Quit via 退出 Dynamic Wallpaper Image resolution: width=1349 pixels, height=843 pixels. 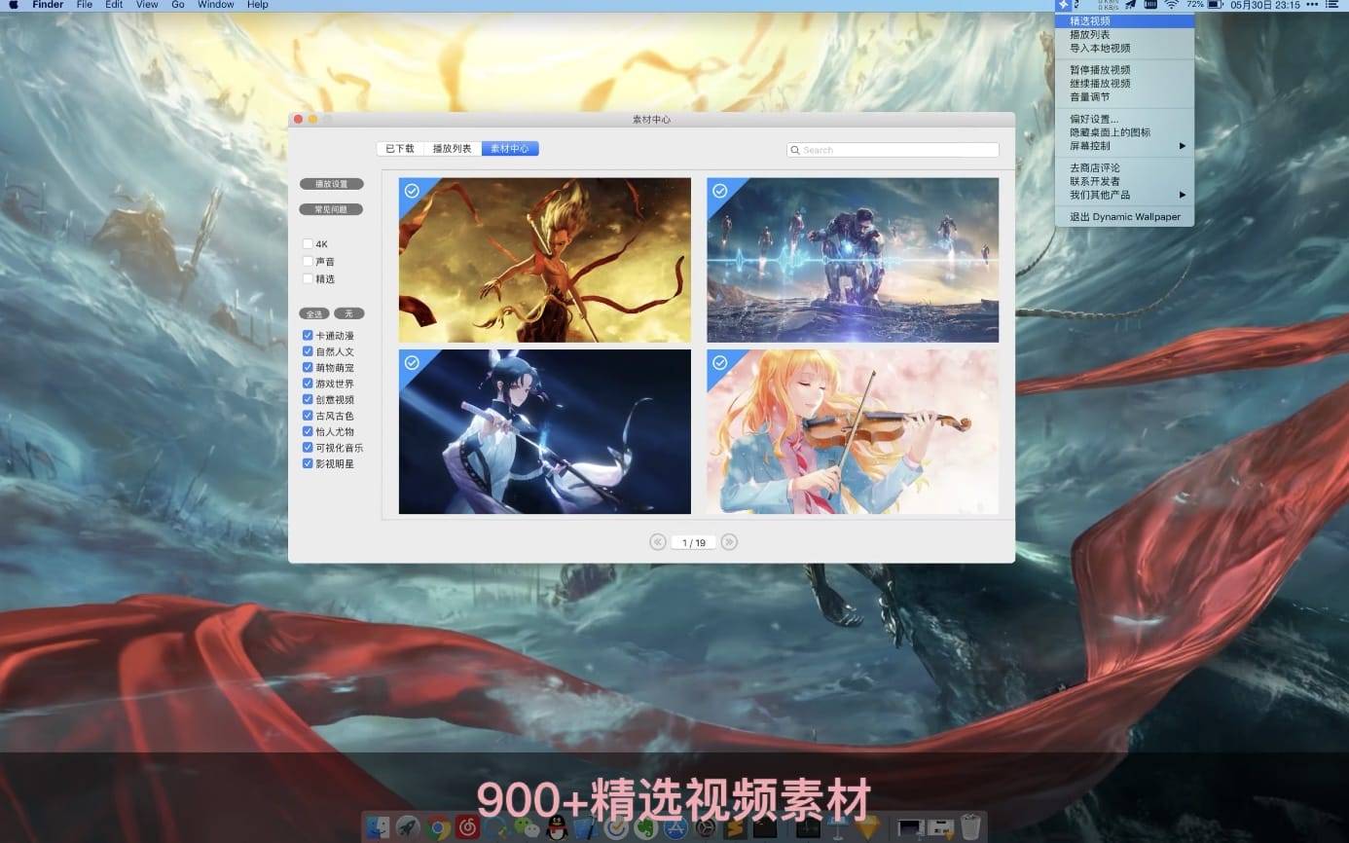tap(1124, 217)
